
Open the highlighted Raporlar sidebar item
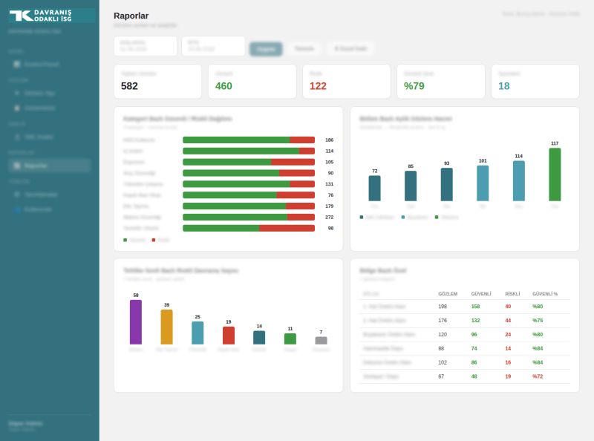coord(49,166)
